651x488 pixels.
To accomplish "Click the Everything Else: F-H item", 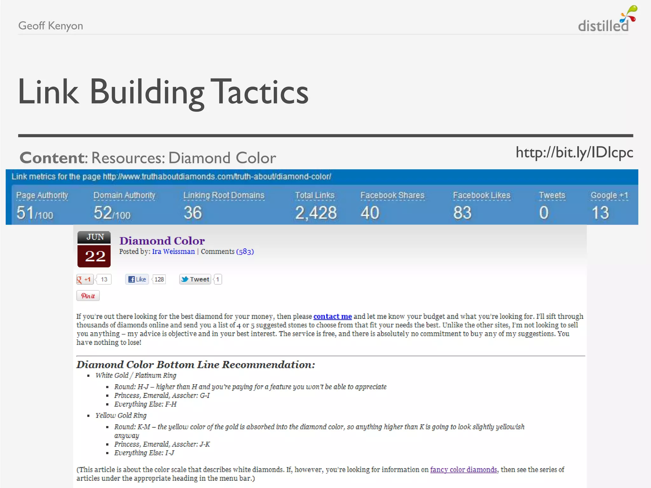I will (146, 404).
